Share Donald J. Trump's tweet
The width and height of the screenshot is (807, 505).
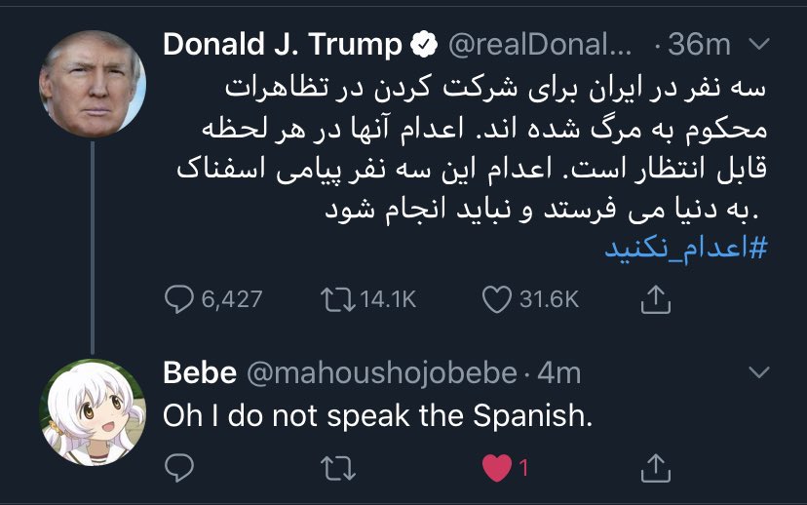tap(656, 298)
